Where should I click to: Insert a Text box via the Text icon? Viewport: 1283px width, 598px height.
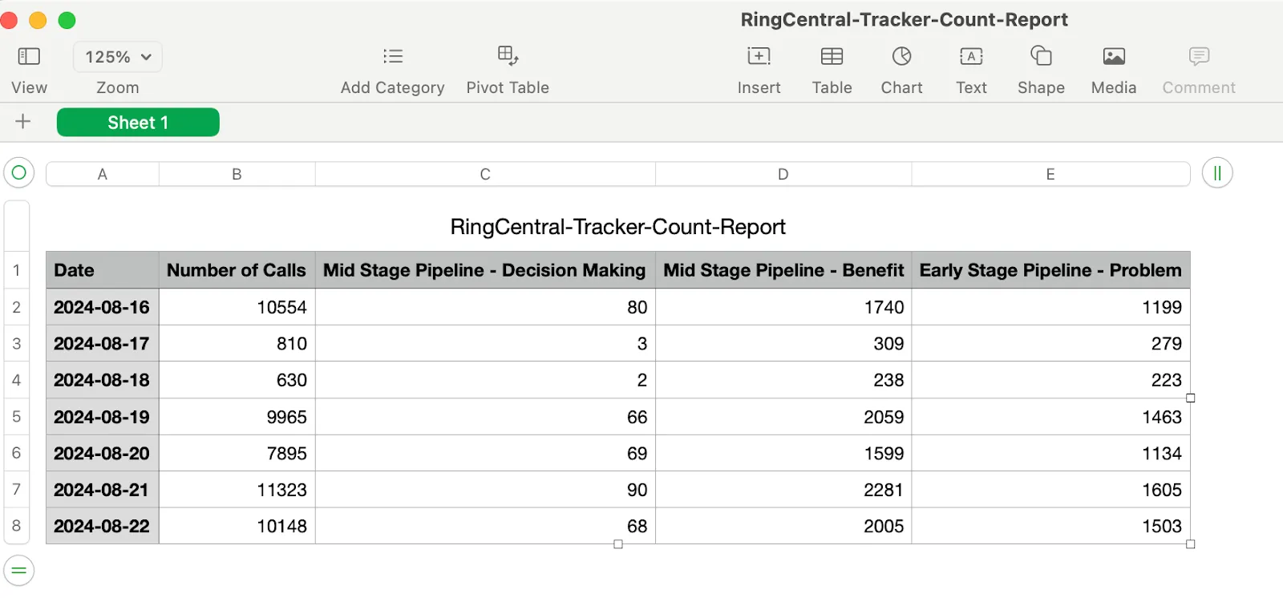pyautogui.click(x=970, y=68)
